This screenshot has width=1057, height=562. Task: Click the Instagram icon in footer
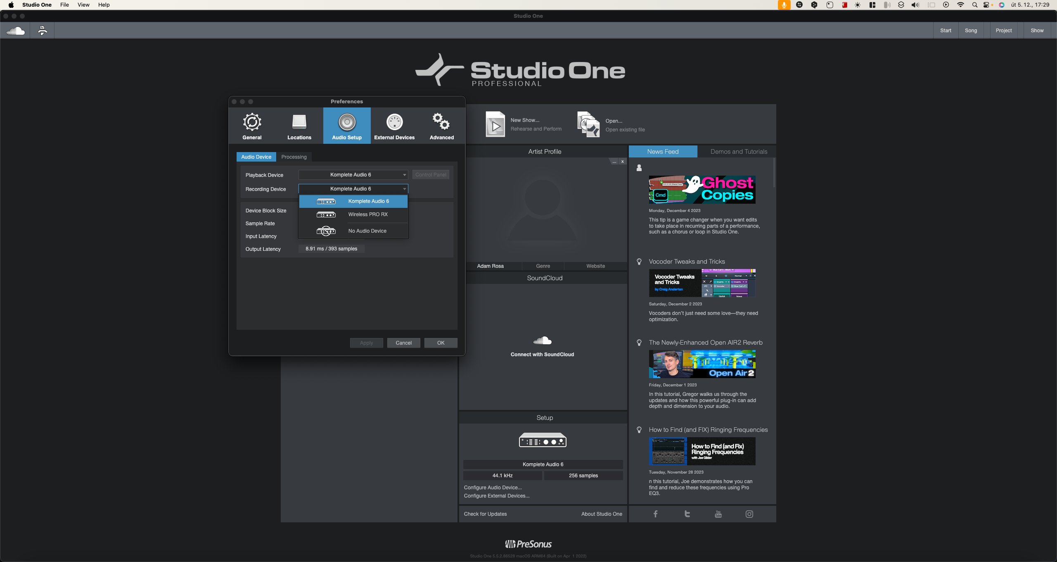point(749,514)
